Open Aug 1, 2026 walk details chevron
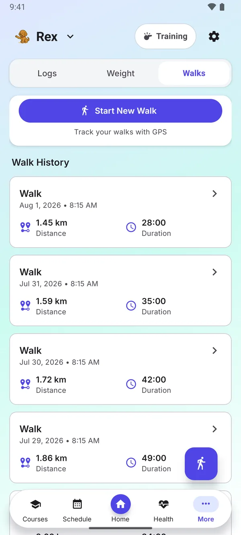The image size is (241, 535). point(214,194)
